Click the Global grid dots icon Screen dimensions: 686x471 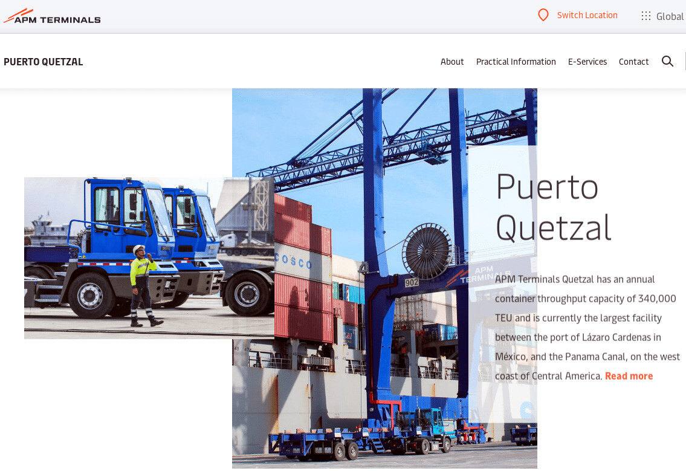[646, 16]
